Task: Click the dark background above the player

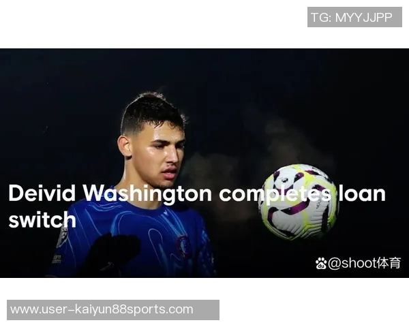Action: 157,69
